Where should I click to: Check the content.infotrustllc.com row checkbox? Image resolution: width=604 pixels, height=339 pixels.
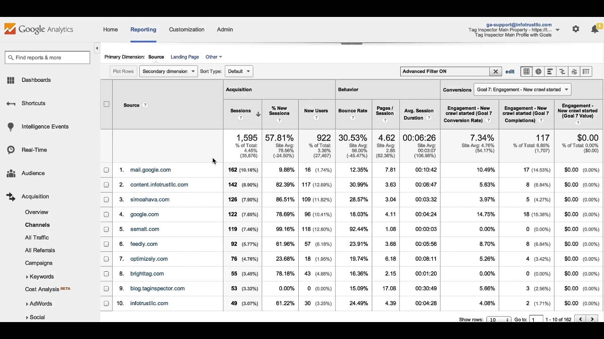click(x=106, y=185)
